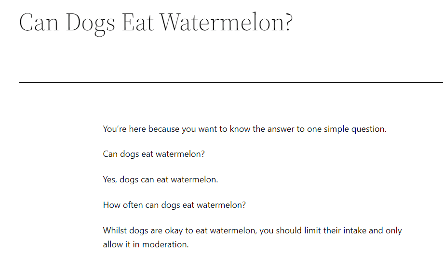Click the sentence starting 'You're here because'
Image resolution: width=443 pixels, height=256 pixels.
245,129
